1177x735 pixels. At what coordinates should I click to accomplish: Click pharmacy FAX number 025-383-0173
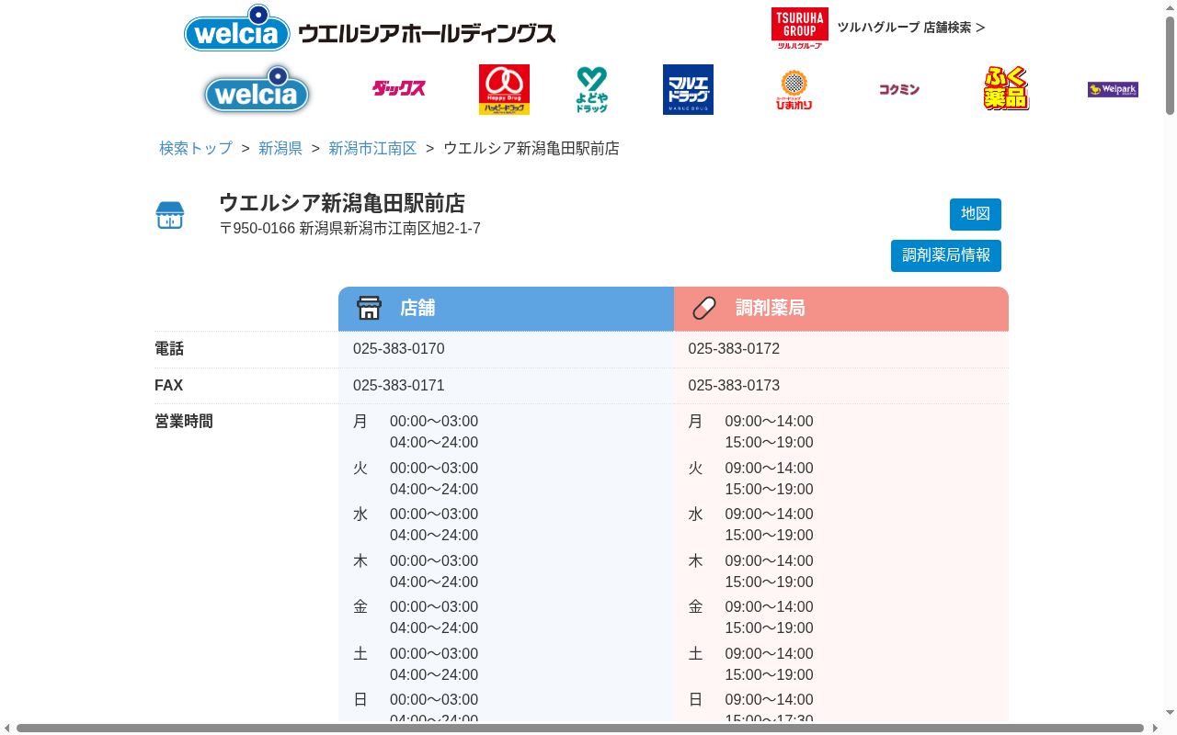tap(734, 386)
